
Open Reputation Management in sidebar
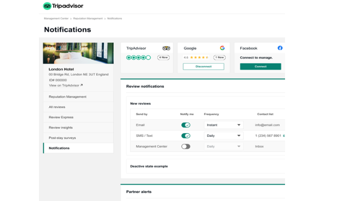point(78,97)
